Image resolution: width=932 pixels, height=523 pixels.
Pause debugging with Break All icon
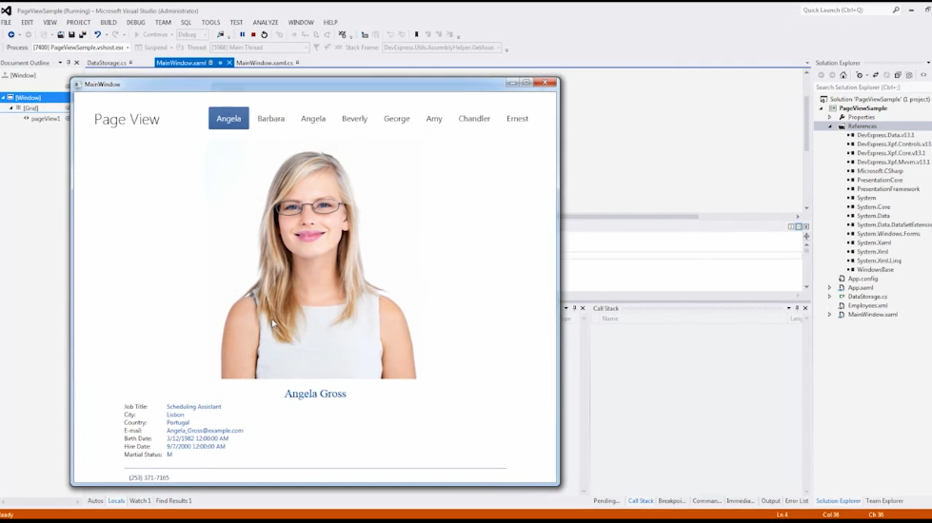pos(242,35)
